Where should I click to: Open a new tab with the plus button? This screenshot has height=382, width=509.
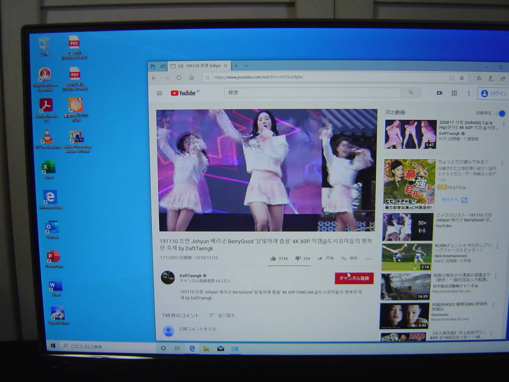point(236,66)
